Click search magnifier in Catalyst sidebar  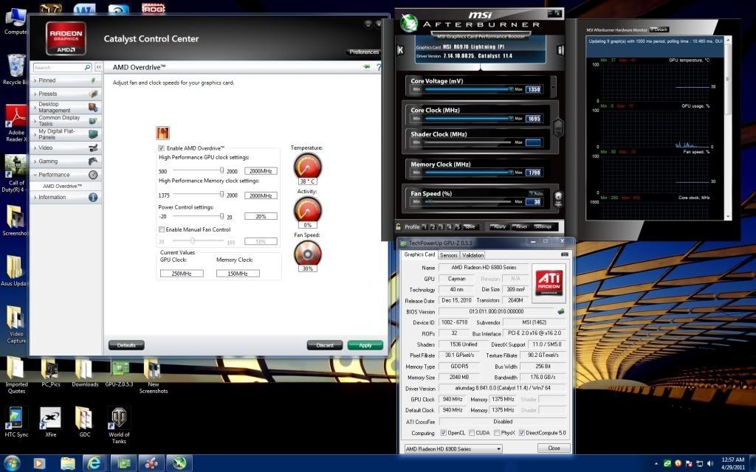point(87,67)
